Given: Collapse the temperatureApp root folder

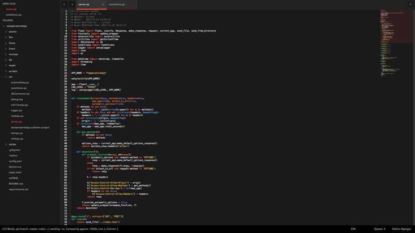Looking at the screenshot, I should click(x=4, y=26).
